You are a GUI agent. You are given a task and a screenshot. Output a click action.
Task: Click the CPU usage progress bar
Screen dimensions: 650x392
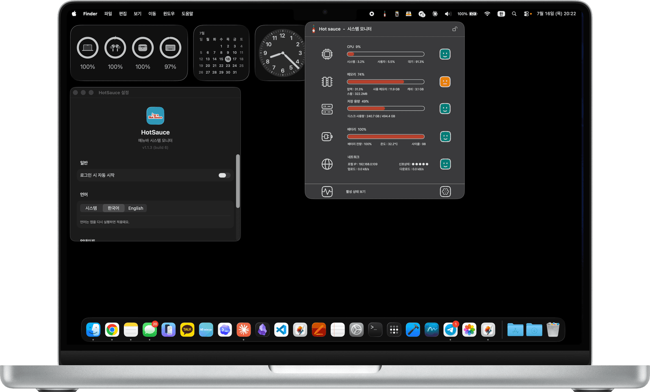pyautogui.click(x=386, y=54)
